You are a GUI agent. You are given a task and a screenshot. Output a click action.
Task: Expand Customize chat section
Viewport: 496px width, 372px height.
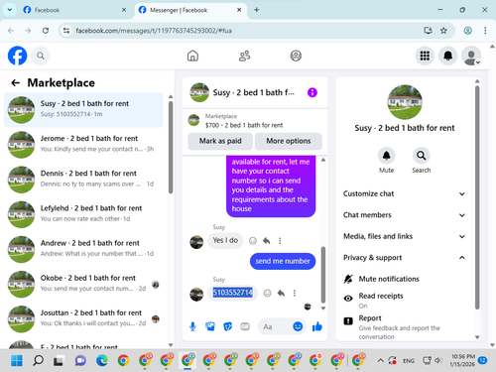coord(404,193)
